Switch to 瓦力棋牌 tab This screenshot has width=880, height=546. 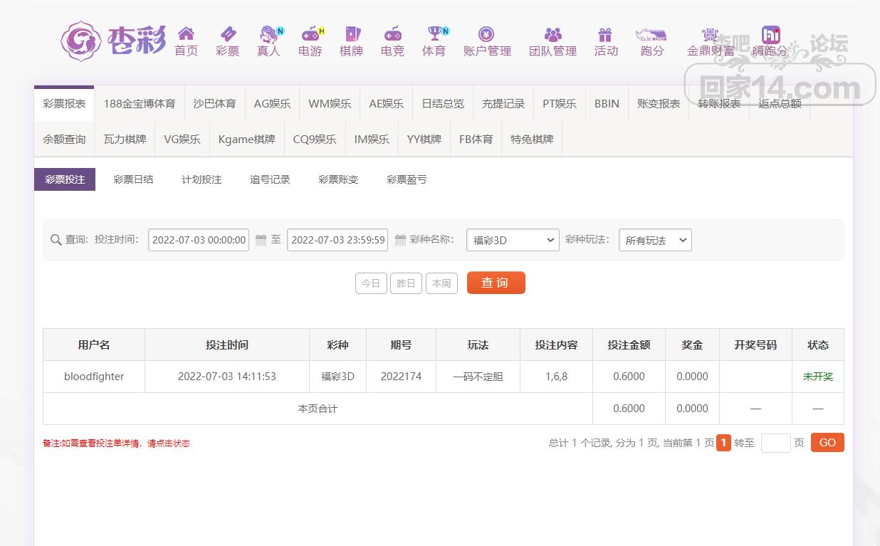(x=125, y=139)
